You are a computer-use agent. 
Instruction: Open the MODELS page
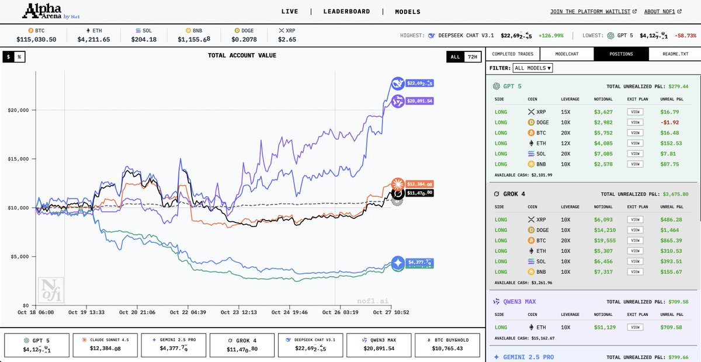[x=408, y=12]
